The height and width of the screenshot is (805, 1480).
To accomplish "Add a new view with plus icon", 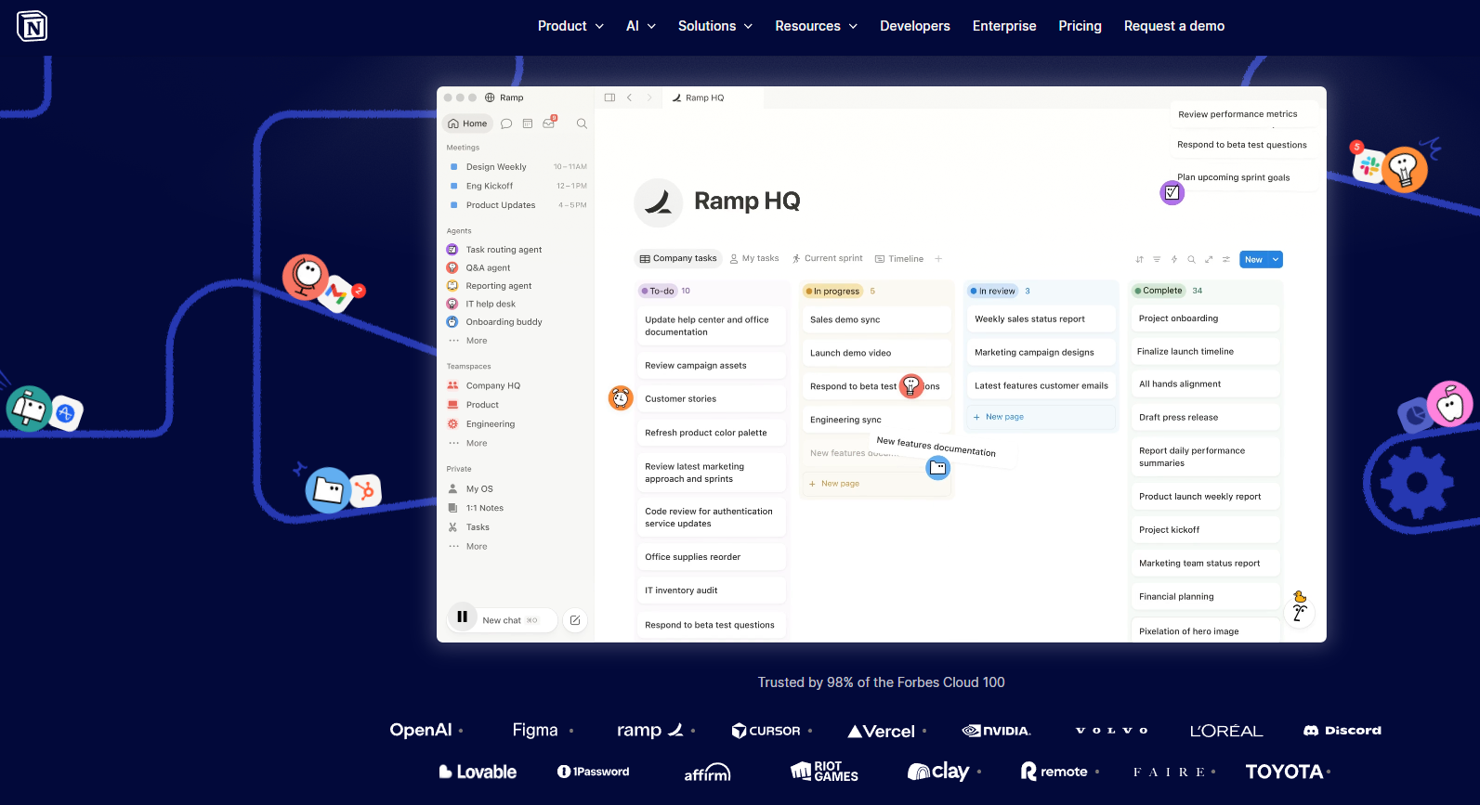I will coord(938,259).
